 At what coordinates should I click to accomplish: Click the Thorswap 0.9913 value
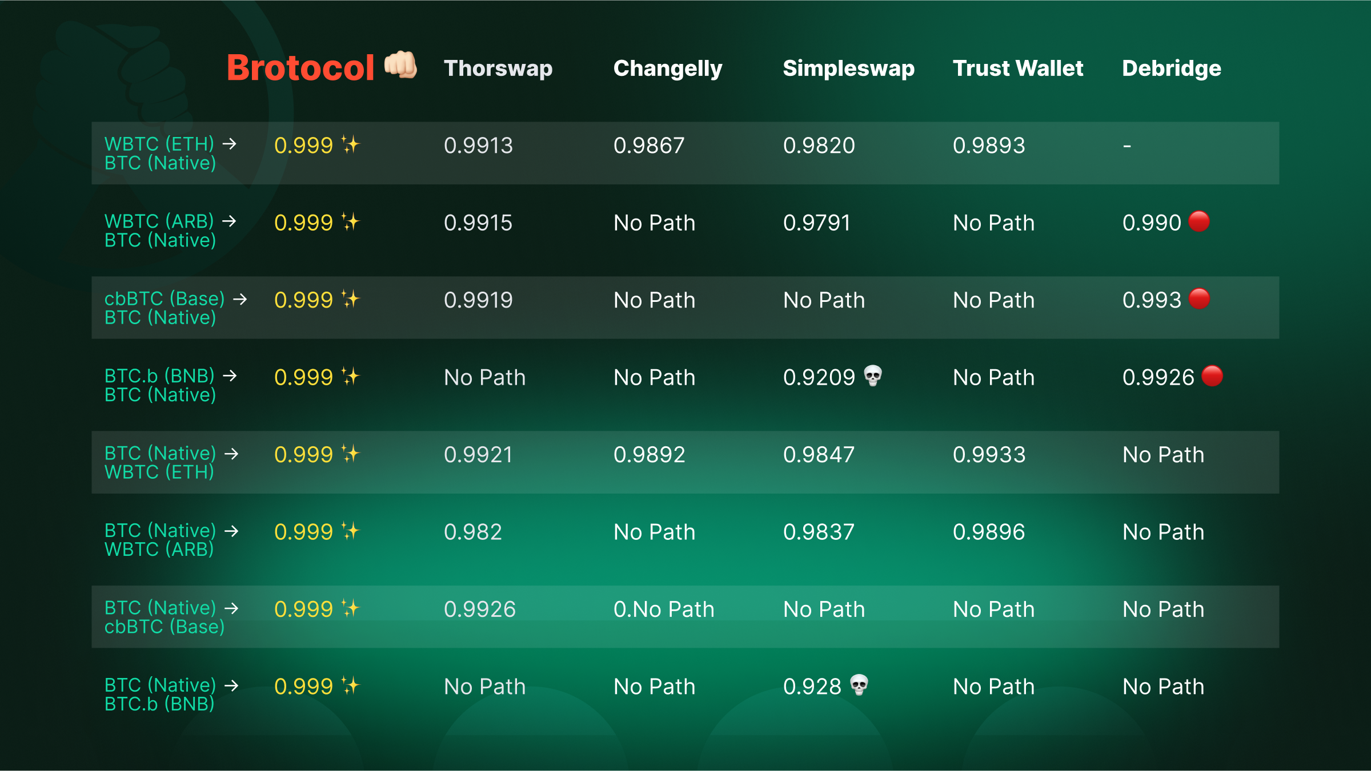478,146
